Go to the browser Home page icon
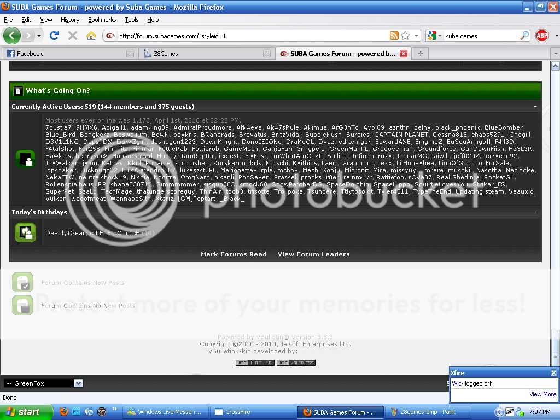This screenshot has width=560, height=420. tap(91, 36)
